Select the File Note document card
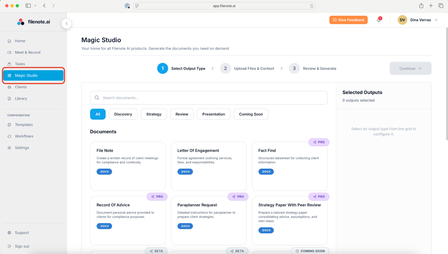The image size is (448, 254). (128, 166)
